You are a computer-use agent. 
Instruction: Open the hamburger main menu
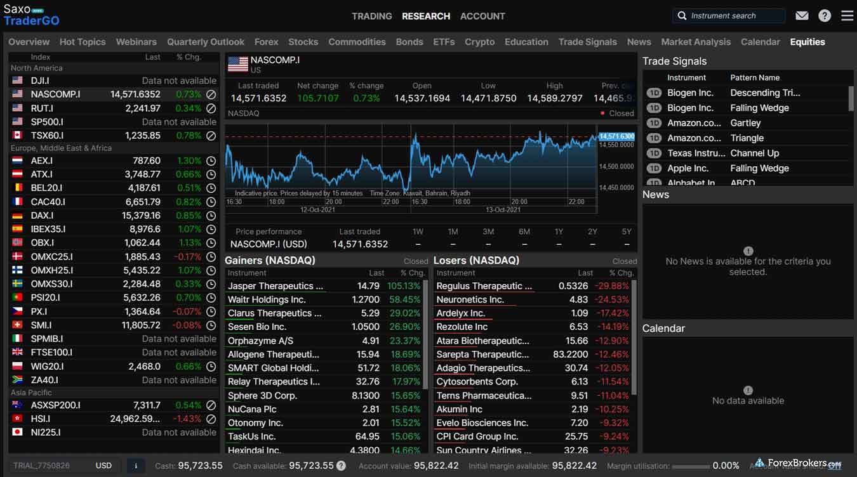pyautogui.click(x=847, y=16)
